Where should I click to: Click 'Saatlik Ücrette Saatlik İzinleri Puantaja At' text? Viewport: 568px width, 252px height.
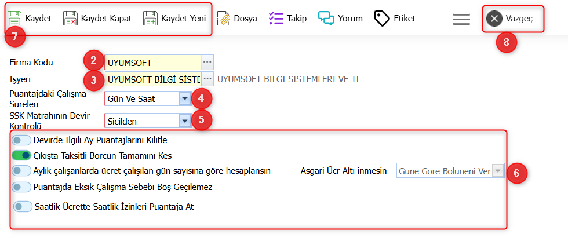pos(115,207)
